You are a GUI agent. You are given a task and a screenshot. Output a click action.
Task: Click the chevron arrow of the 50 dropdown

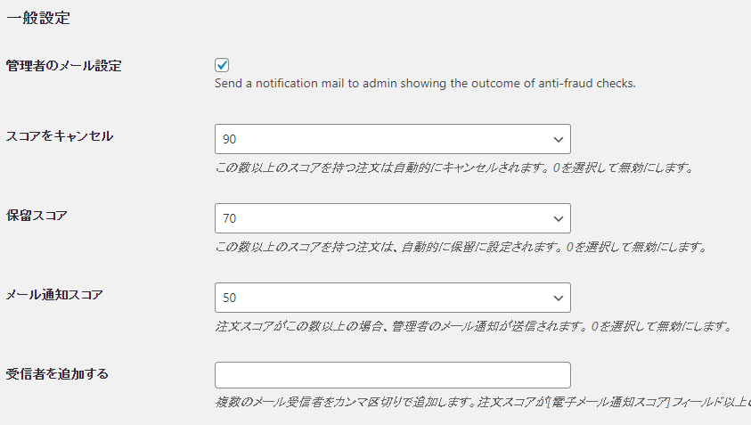[558, 298]
